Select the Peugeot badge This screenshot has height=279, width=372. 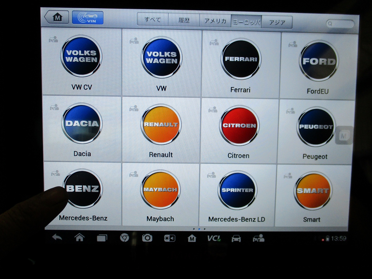[x=316, y=127]
